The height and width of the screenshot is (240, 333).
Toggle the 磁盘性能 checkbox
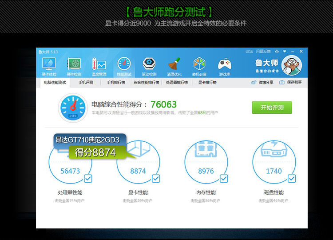[x=292, y=179]
